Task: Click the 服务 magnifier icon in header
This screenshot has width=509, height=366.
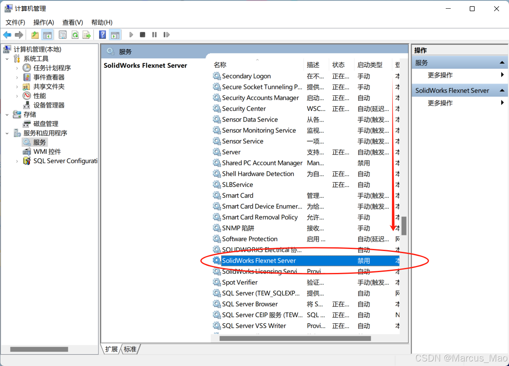Action: [x=110, y=52]
